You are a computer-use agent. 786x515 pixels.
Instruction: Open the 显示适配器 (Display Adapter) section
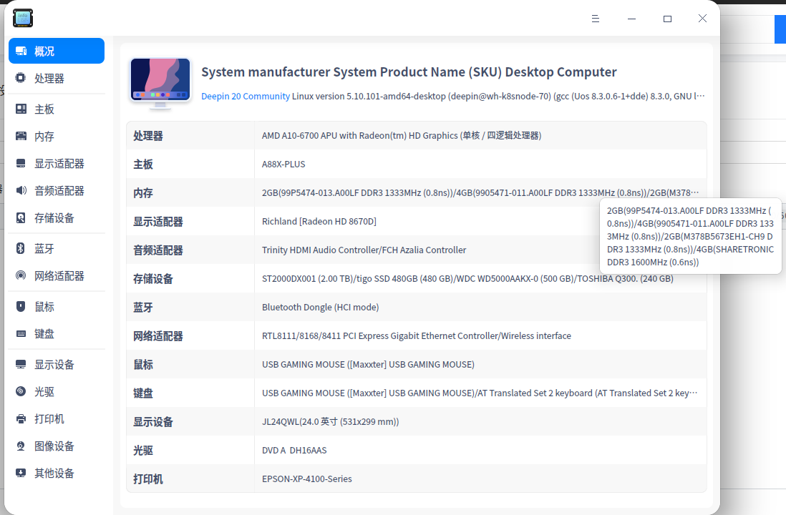pyautogui.click(x=21, y=162)
